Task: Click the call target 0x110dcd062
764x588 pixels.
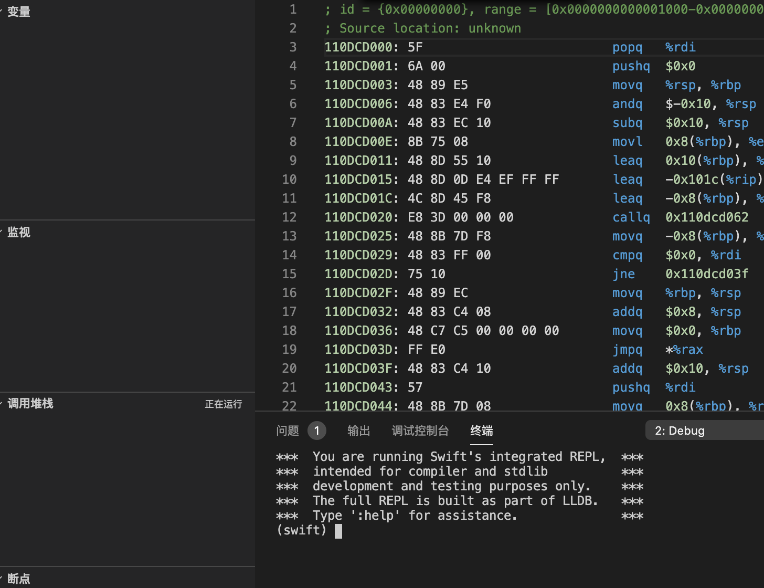Action: (x=707, y=217)
